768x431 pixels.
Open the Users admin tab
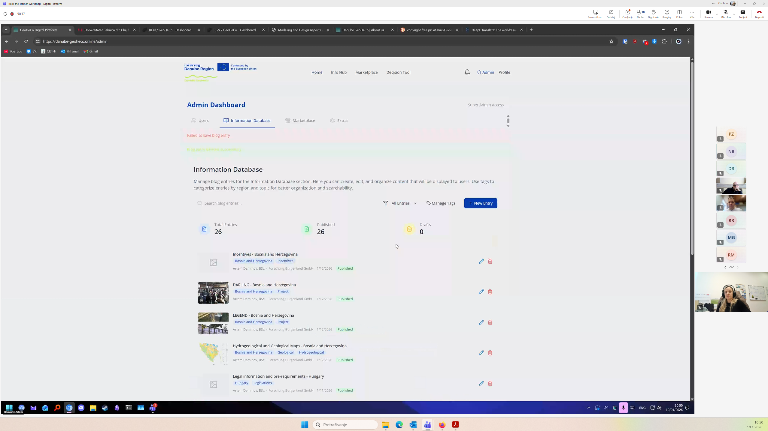pos(200,121)
